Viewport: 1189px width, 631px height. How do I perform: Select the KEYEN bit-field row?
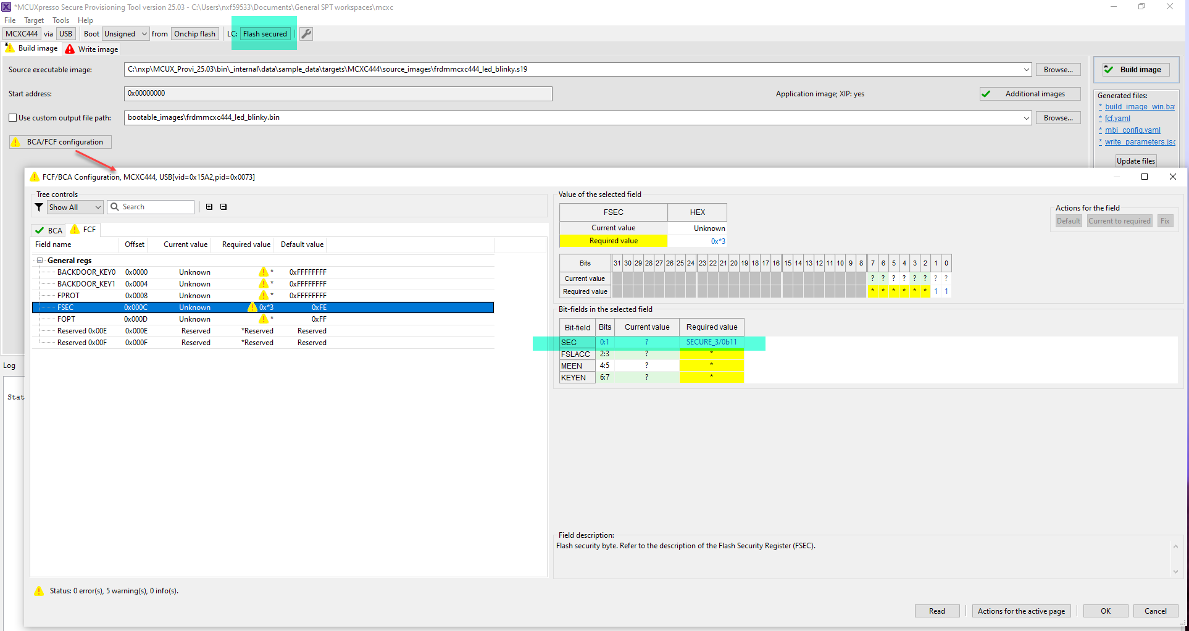(x=651, y=377)
